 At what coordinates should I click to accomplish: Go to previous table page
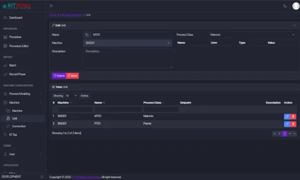[x=280, y=133]
